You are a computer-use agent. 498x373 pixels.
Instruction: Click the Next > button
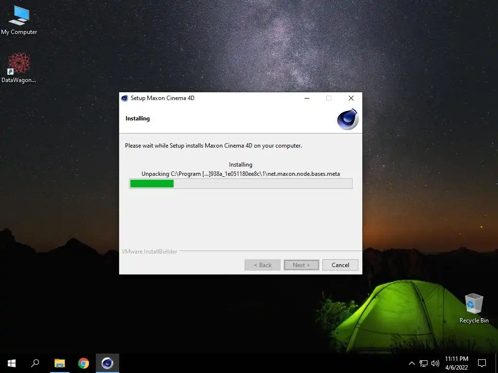coord(302,265)
